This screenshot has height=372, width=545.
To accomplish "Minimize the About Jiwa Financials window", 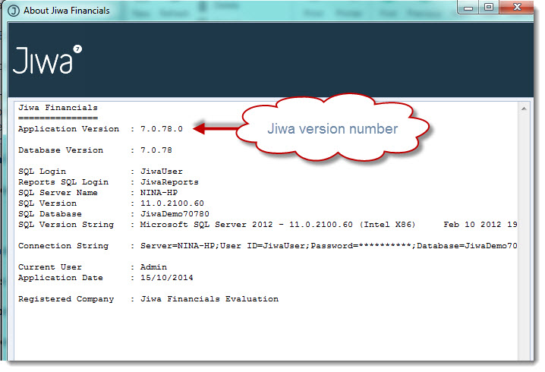I will pyautogui.click(x=468, y=8).
